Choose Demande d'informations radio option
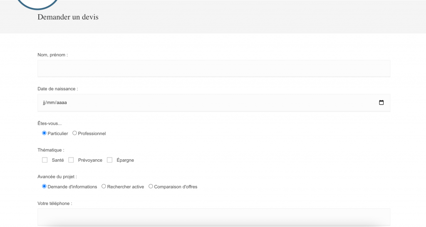 (x=44, y=186)
